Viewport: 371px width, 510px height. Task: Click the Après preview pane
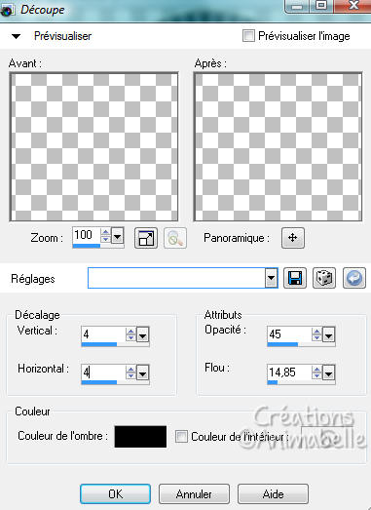[278, 146]
